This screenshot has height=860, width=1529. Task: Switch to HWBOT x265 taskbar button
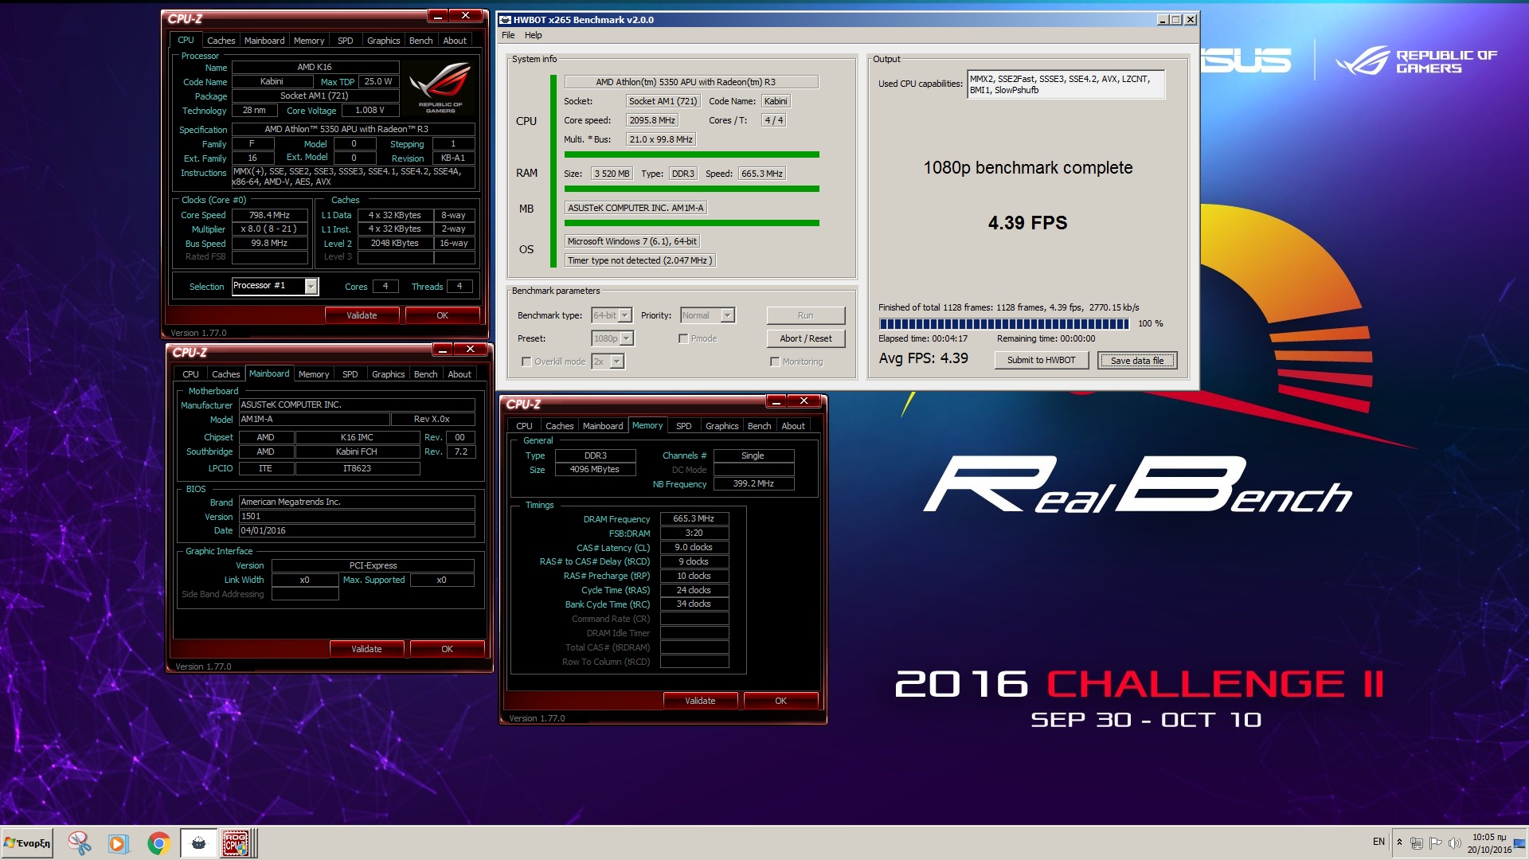pos(198,842)
